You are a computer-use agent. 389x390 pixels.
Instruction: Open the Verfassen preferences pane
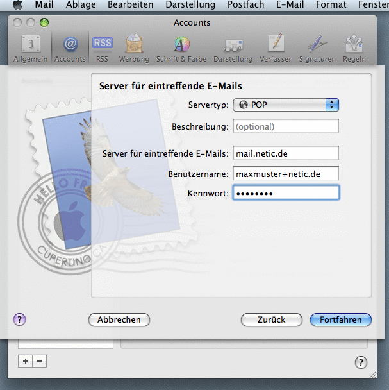click(x=276, y=49)
